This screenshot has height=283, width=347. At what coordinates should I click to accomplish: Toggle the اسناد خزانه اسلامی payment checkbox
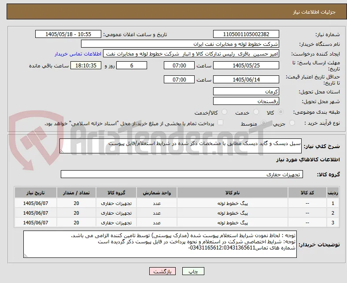coord(221,123)
